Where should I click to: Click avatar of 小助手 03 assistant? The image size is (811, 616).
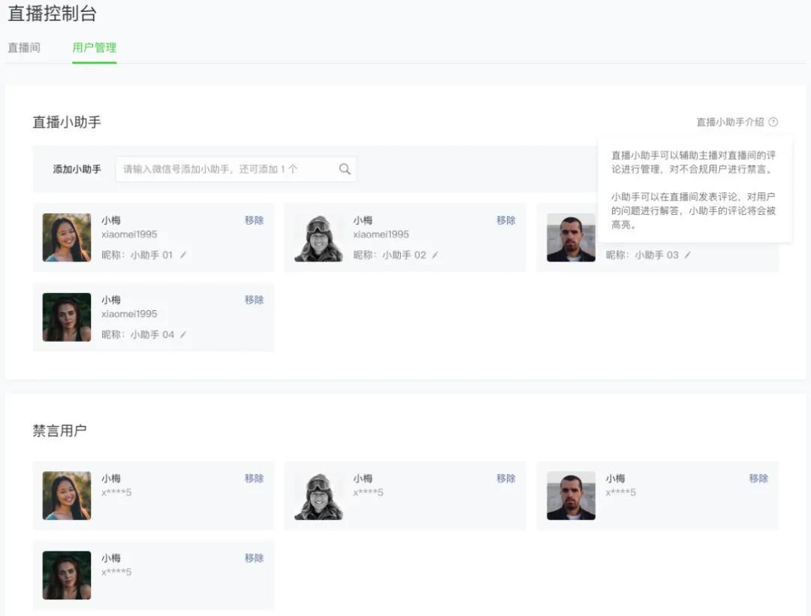(x=571, y=237)
